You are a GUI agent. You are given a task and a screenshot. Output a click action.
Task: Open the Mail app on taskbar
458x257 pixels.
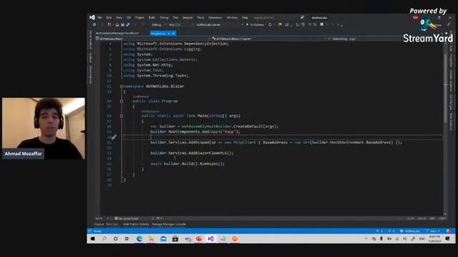point(163,238)
